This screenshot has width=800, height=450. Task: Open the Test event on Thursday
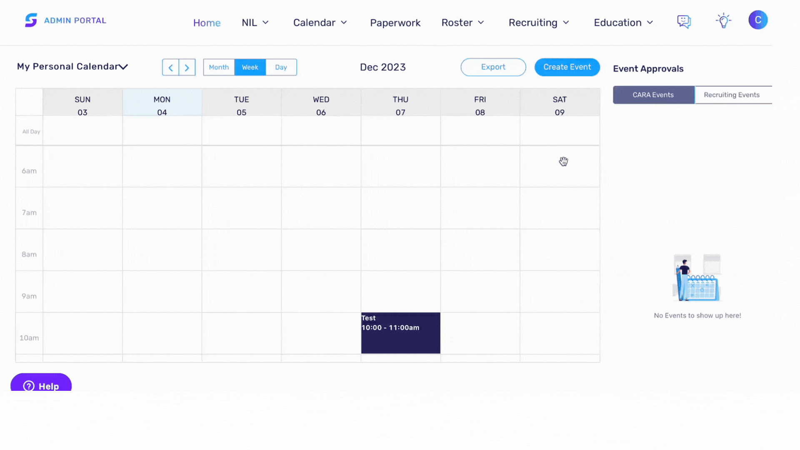pyautogui.click(x=400, y=333)
